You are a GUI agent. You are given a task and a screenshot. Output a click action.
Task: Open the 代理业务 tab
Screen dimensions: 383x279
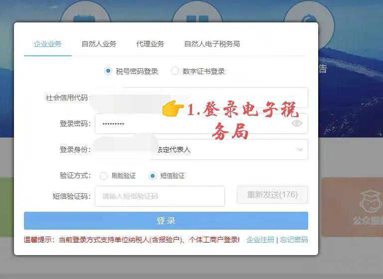(150, 44)
